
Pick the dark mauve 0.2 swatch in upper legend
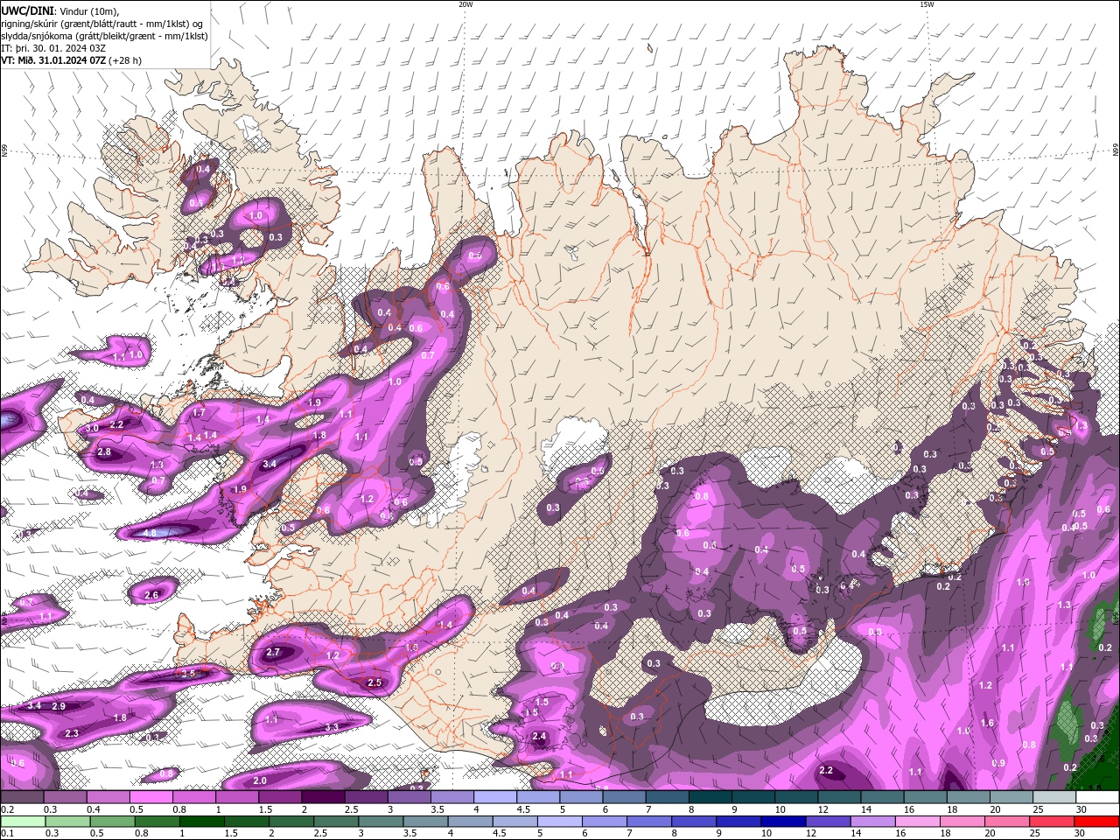click(x=22, y=796)
